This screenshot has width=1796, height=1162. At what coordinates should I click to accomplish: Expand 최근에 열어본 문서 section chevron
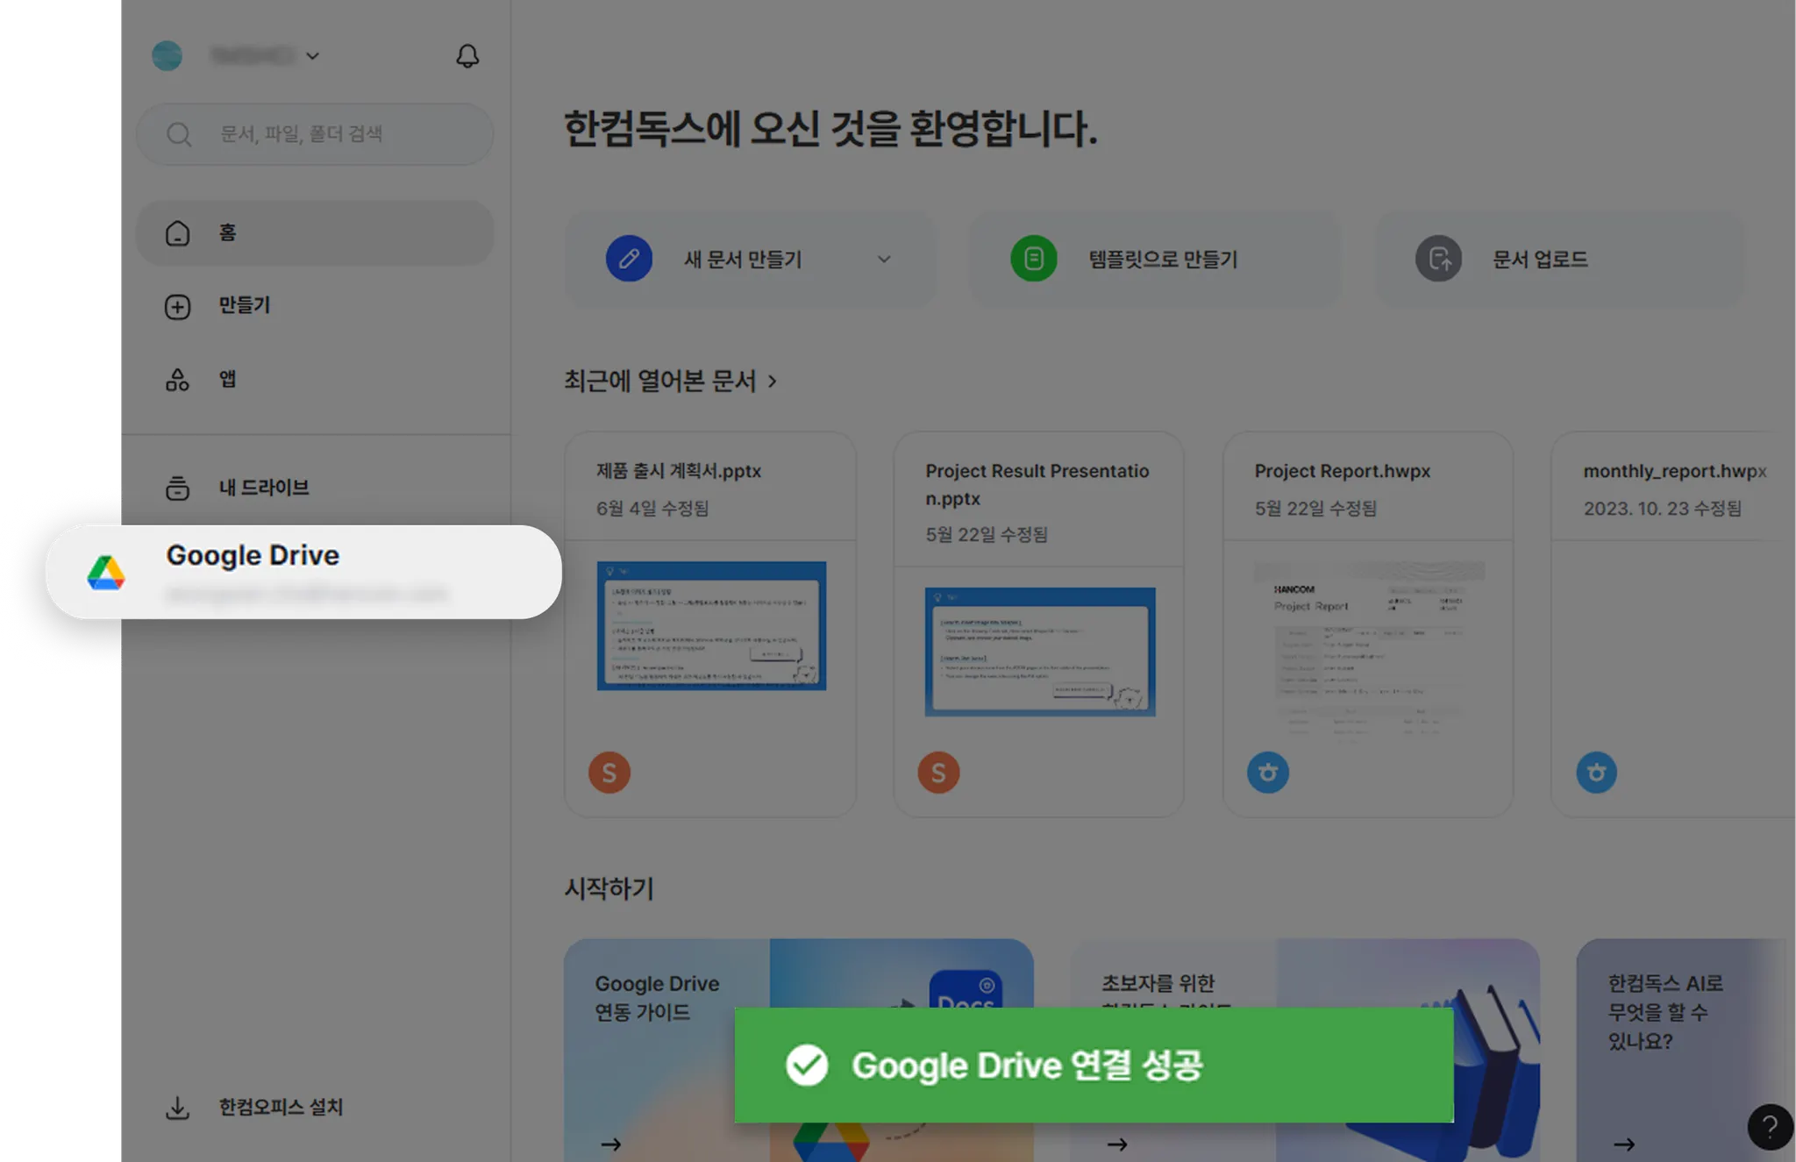point(773,381)
